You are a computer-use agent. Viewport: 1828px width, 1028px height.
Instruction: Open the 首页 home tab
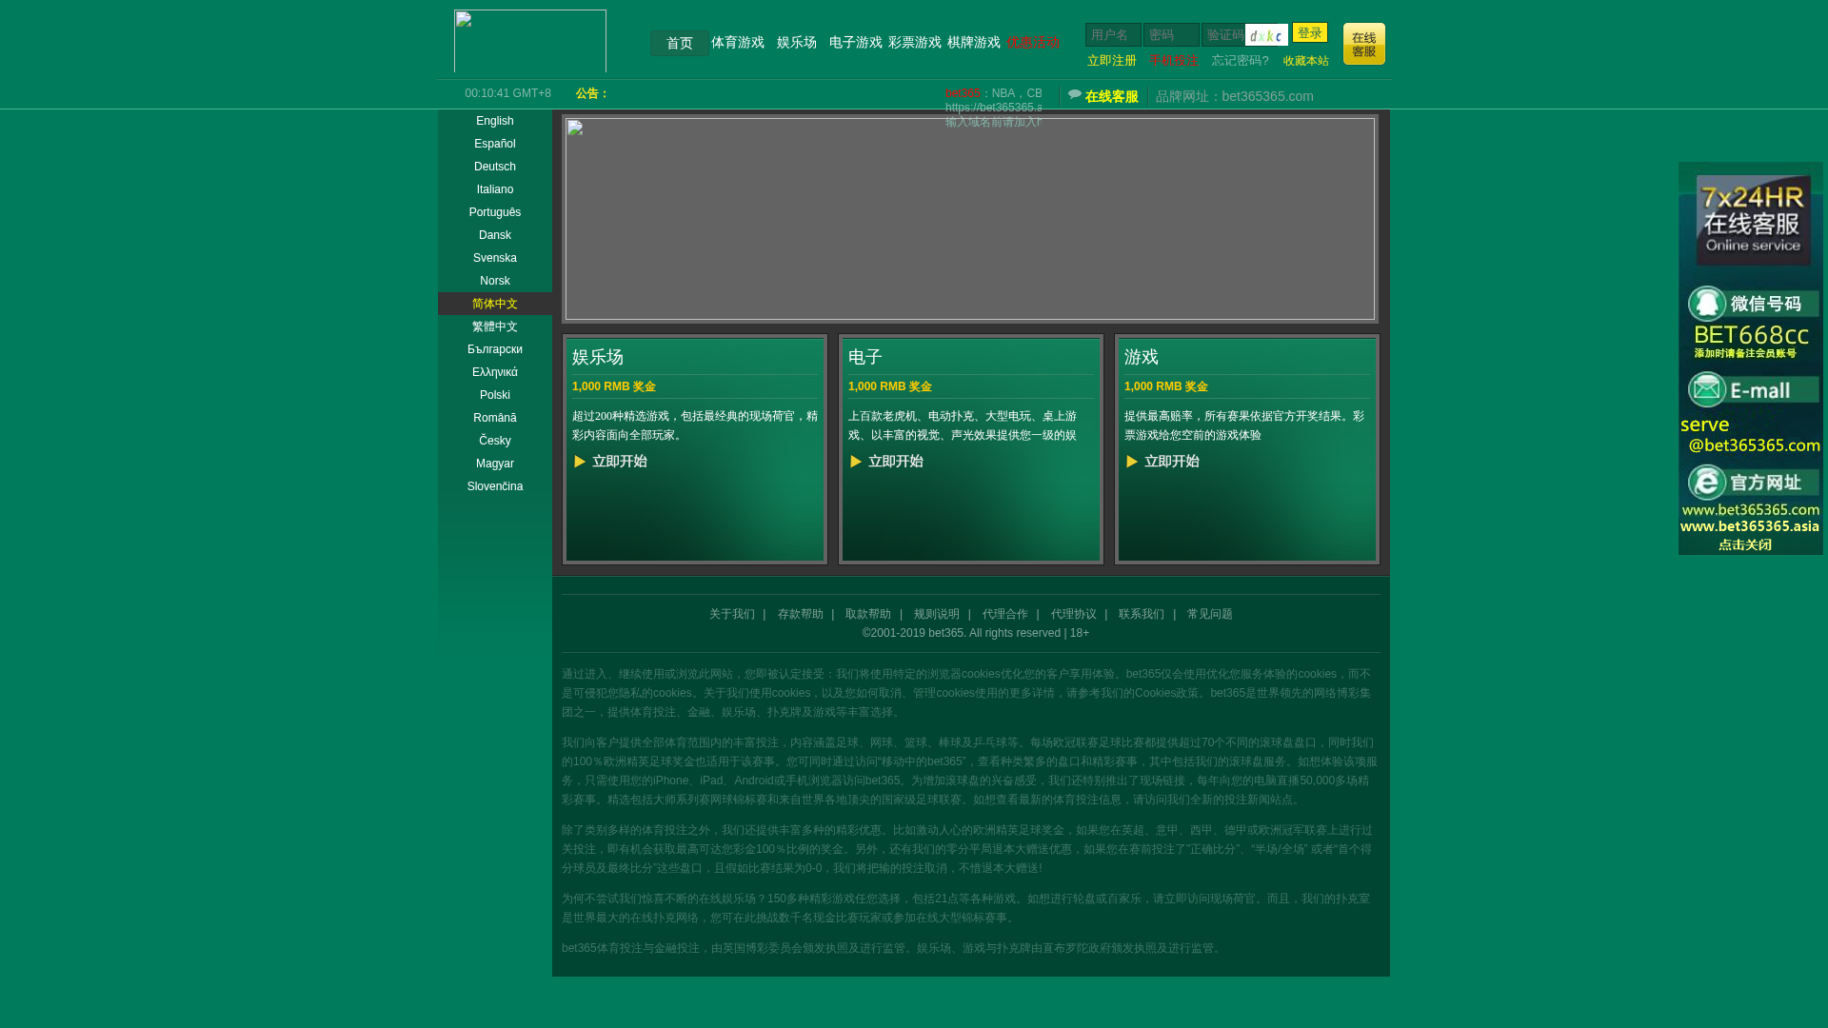[679, 43]
